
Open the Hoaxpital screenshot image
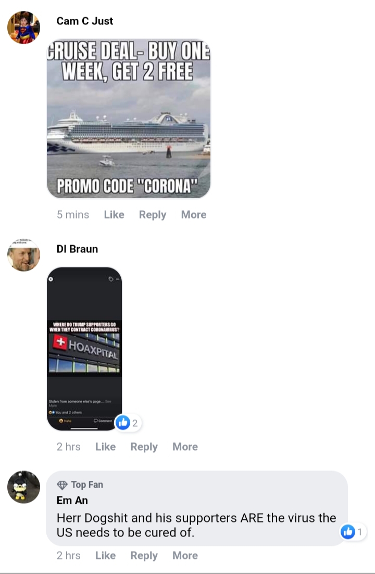84,349
